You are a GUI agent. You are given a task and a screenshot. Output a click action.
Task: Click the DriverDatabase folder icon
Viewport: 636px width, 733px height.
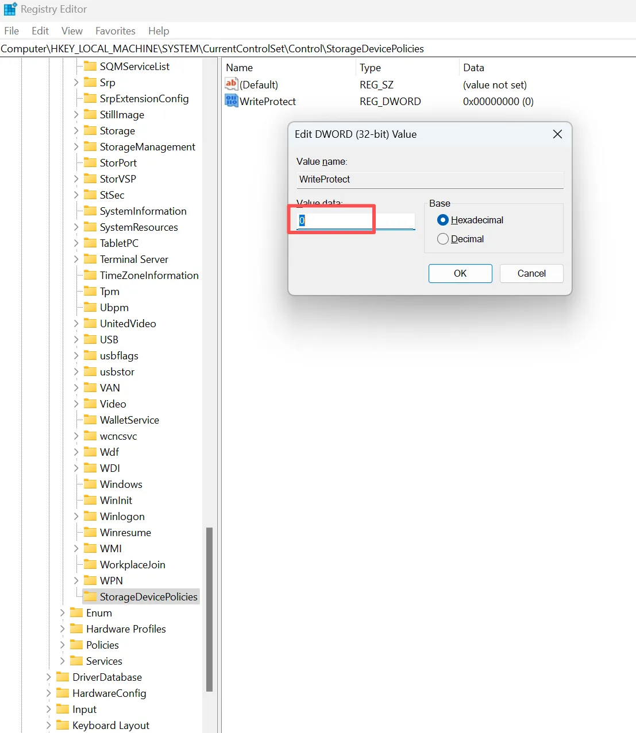[63, 677]
